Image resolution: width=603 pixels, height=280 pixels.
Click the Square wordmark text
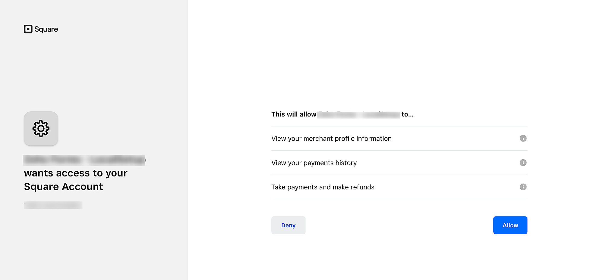[46, 29]
